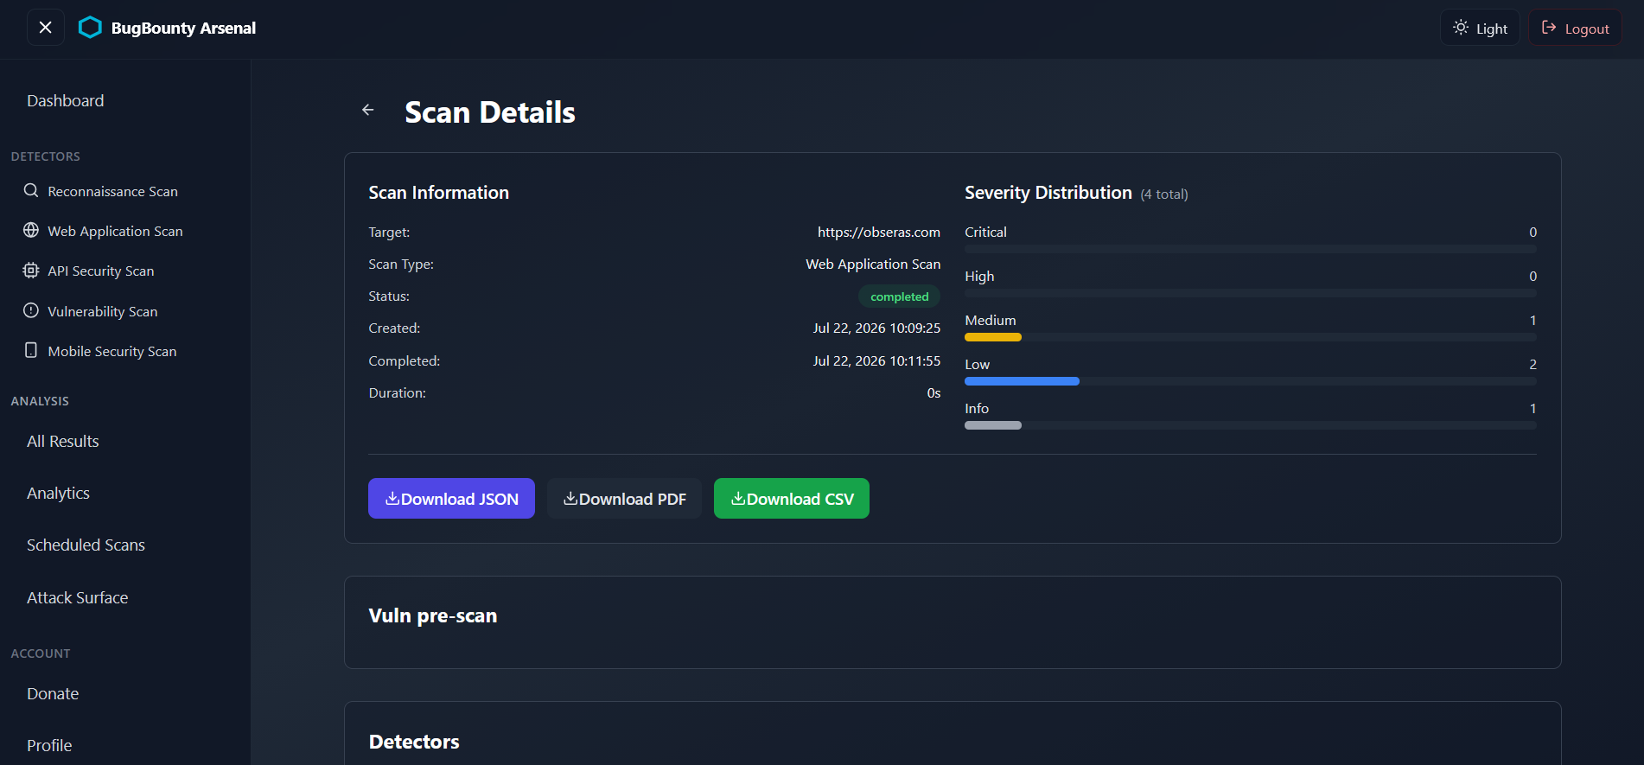Open Web Application Scan detector

pos(115,231)
